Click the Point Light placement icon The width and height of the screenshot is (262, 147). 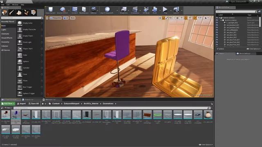click(20, 42)
